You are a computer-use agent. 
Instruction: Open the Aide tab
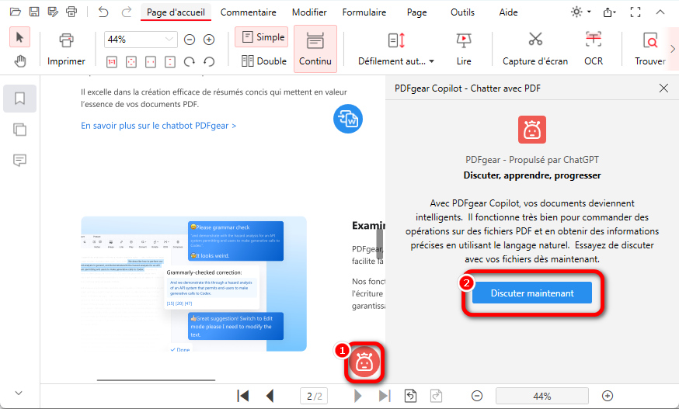click(508, 12)
